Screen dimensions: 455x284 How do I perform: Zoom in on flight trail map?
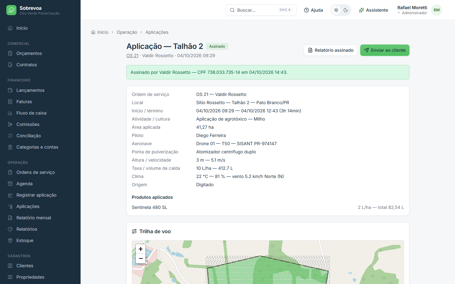click(x=141, y=249)
